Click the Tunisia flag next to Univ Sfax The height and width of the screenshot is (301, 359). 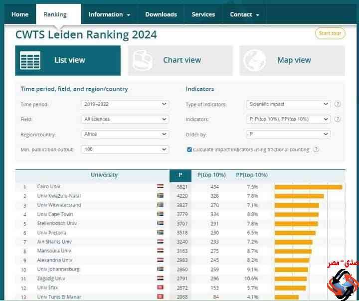coord(160,287)
